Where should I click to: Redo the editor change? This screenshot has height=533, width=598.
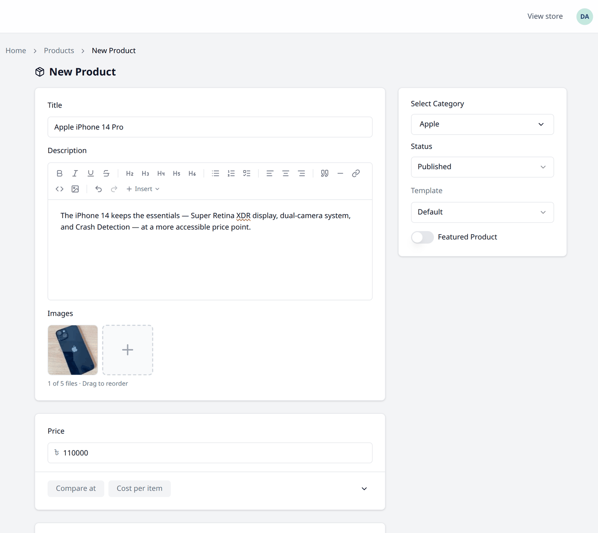[114, 189]
